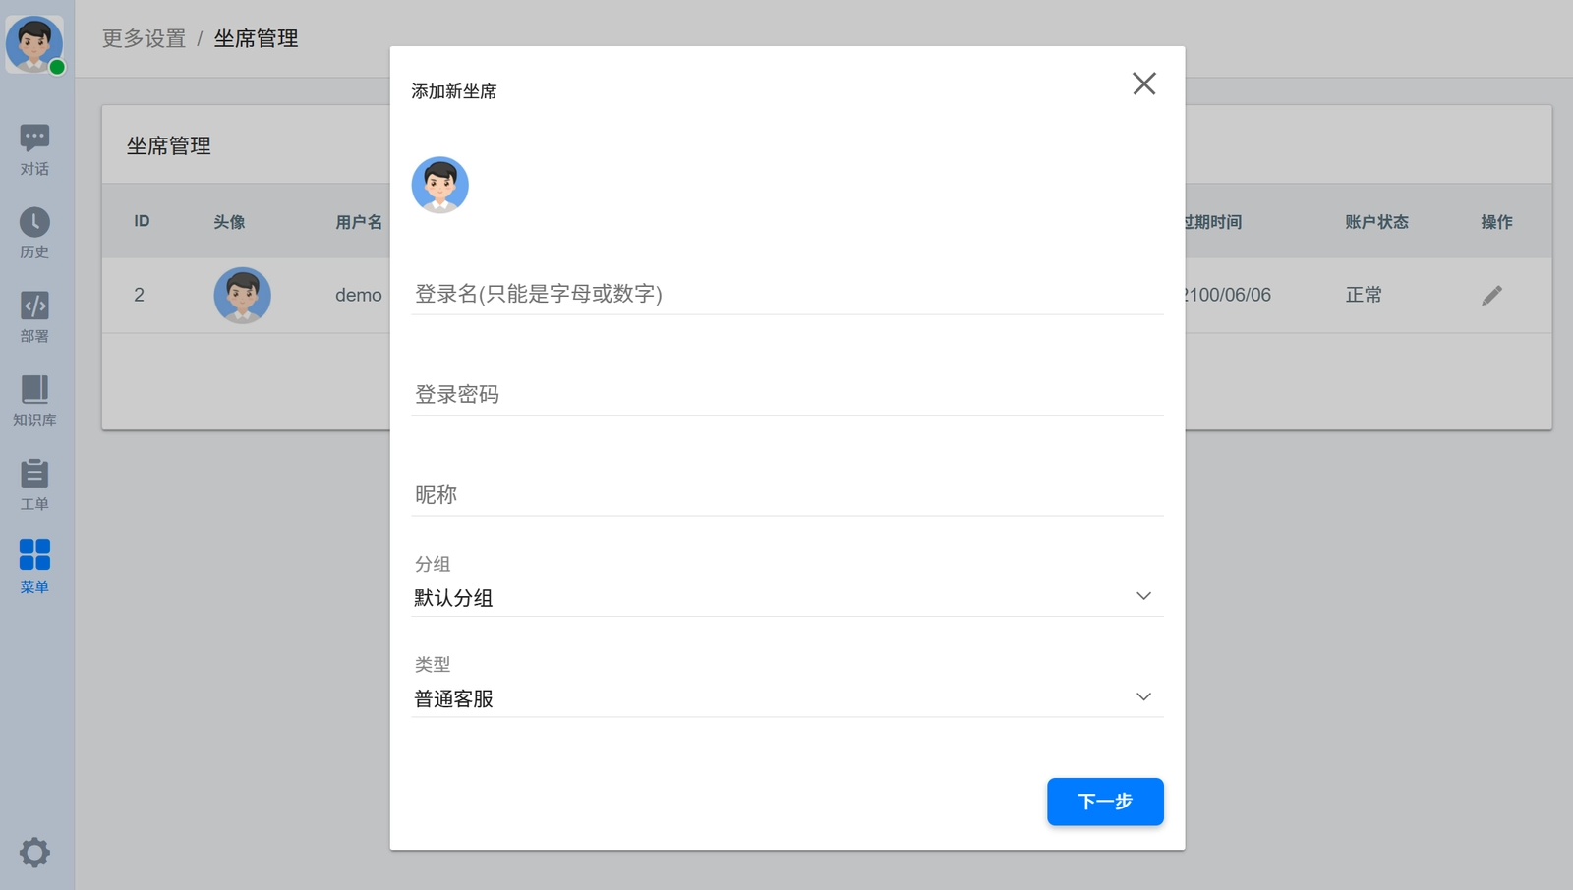Click the 下一步 next step button
The image size is (1573, 890).
1105,802
